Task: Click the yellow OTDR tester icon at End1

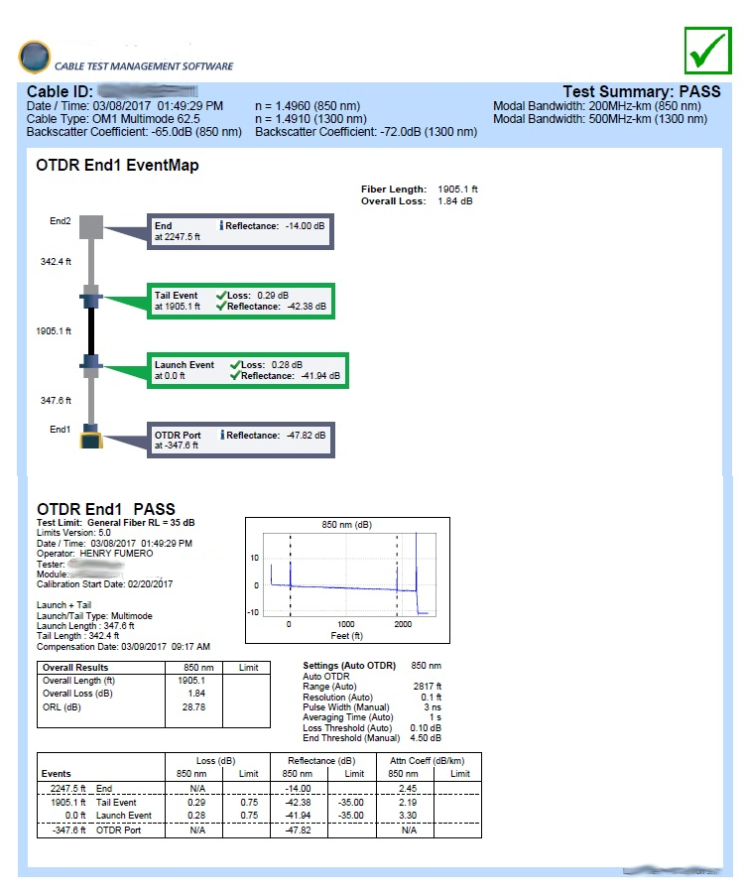Action: point(91,438)
